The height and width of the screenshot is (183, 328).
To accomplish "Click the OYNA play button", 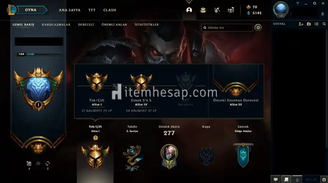I will click(31, 10).
